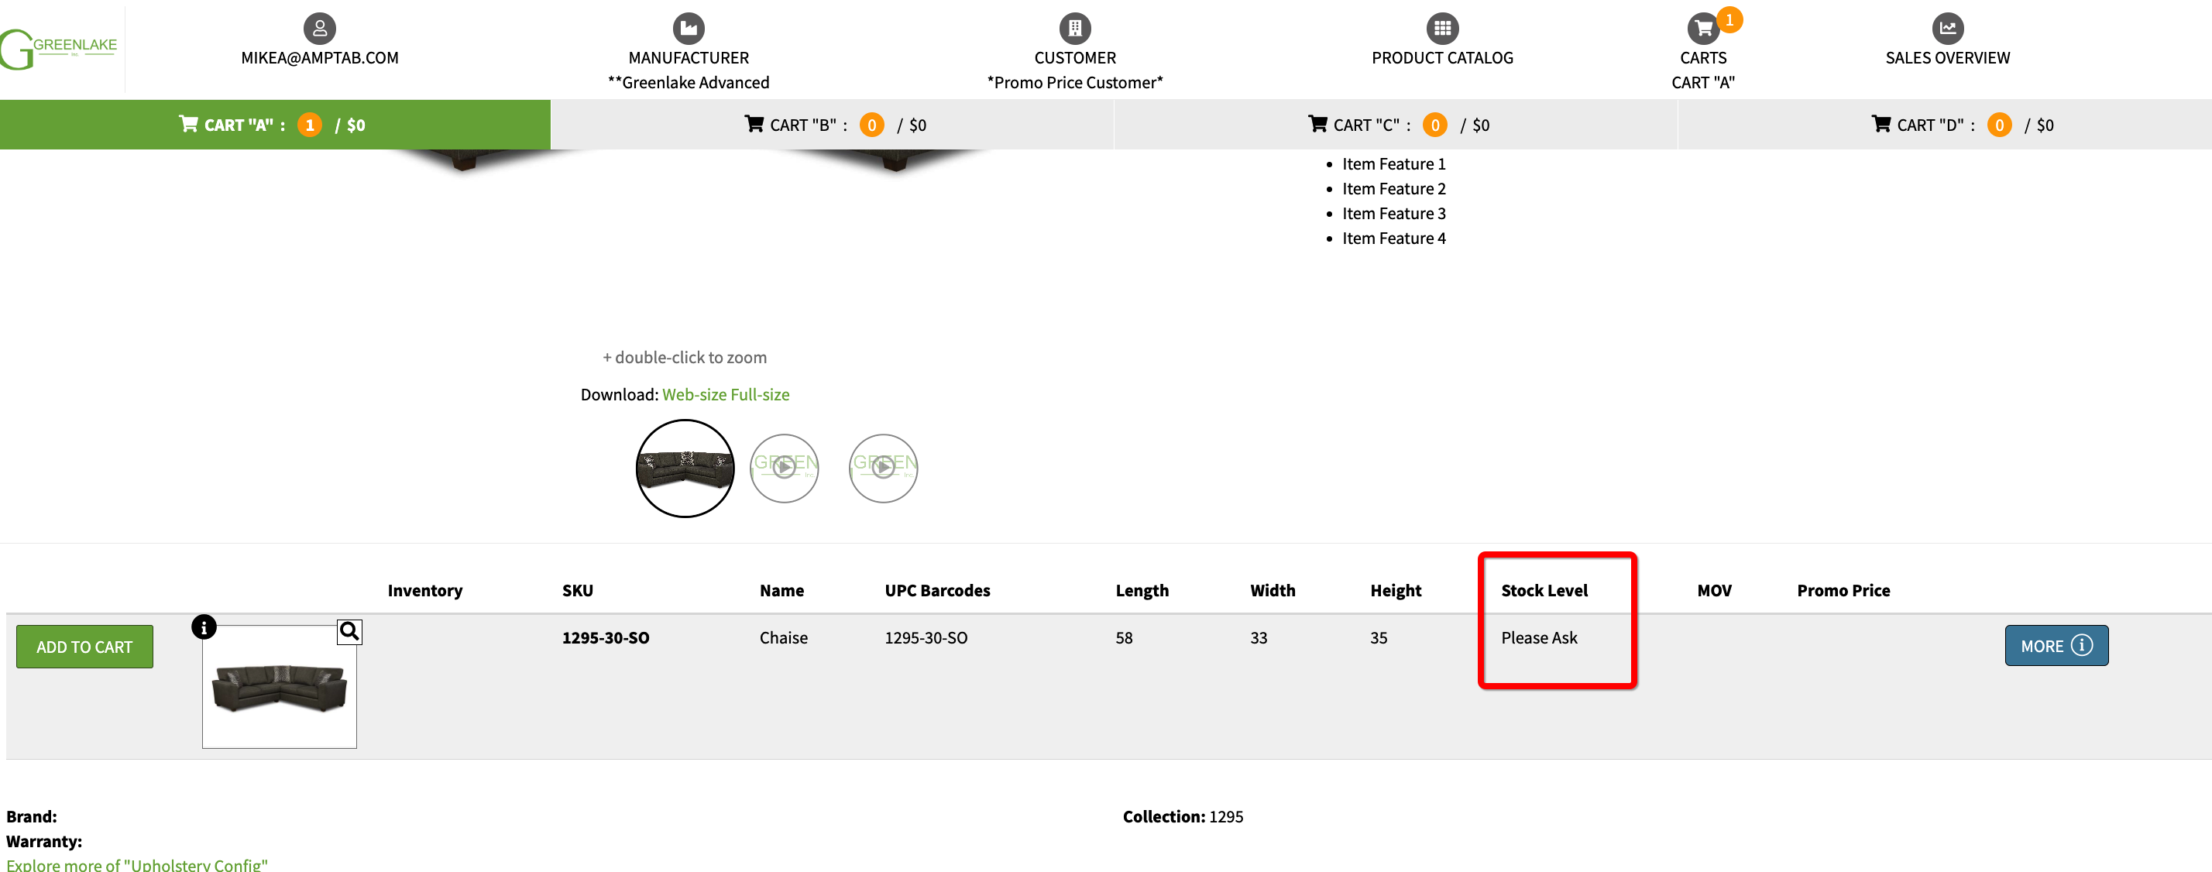Expand details with the MORE button

(x=2055, y=645)
